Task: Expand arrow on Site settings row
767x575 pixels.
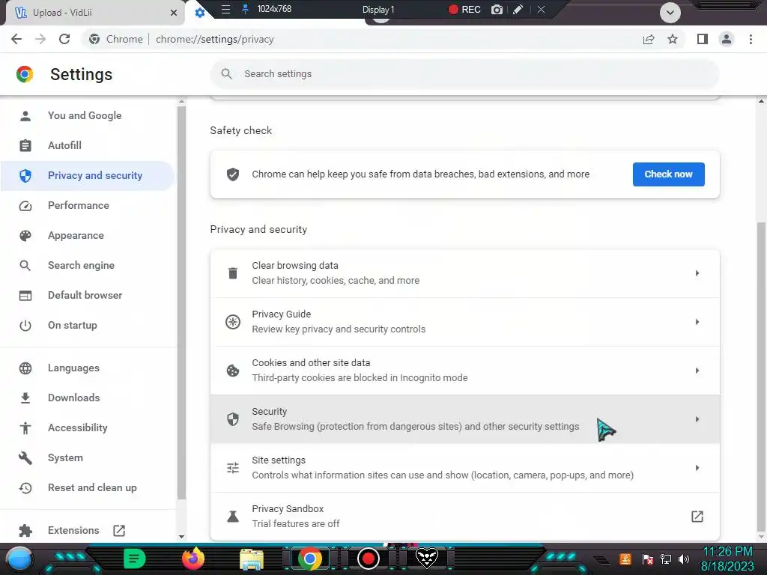Action: point(697,468)
